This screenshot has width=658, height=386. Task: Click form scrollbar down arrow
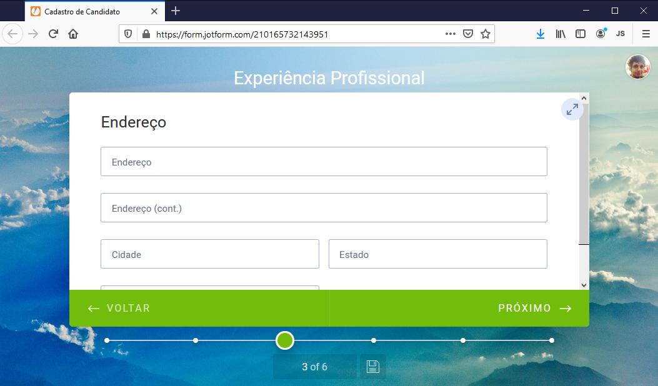[x=584, y=285]
